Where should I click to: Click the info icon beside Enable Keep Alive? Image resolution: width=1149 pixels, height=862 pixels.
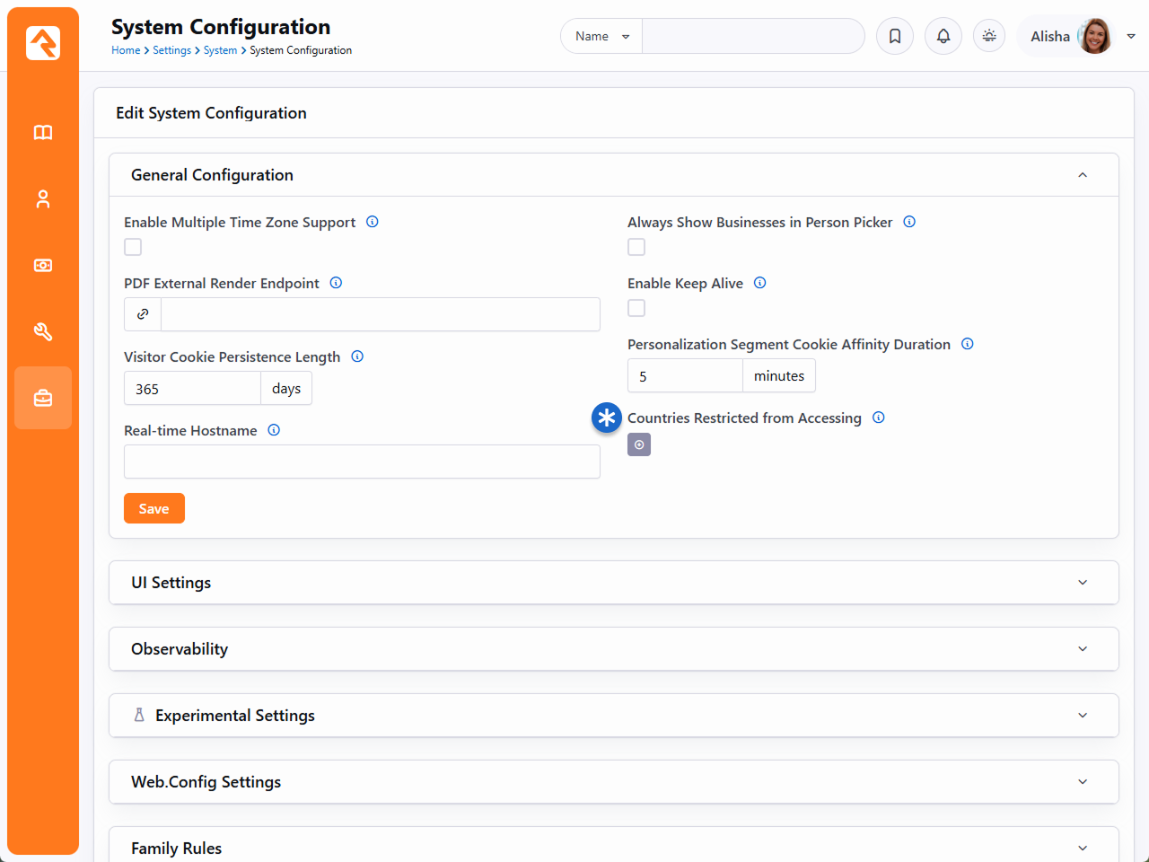click(x=759, y=283)
